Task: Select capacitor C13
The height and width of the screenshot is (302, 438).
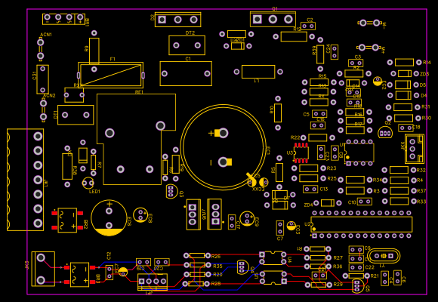Action: (310, 190)
